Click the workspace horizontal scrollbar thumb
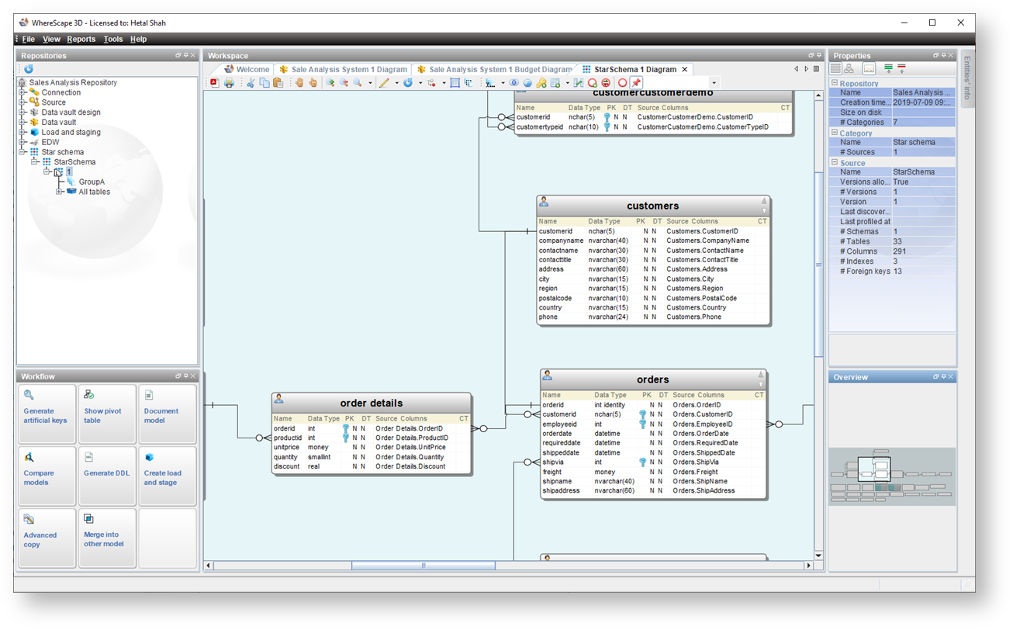 [423, 566]
